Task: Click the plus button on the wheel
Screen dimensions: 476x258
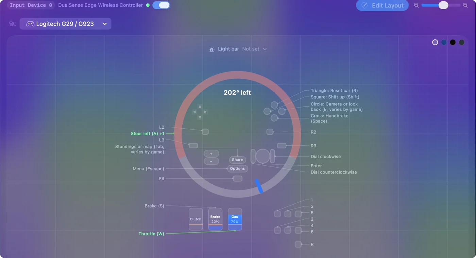Action: [x=211, y=154]
